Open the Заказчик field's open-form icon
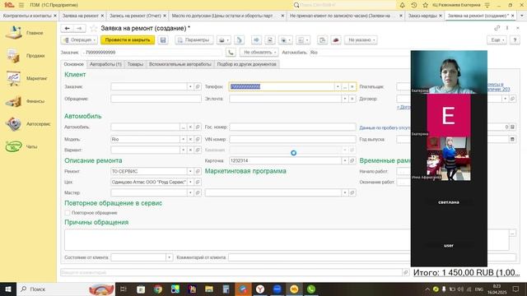The height and width of the screenshot is (296, 527). tap(198, 86)
